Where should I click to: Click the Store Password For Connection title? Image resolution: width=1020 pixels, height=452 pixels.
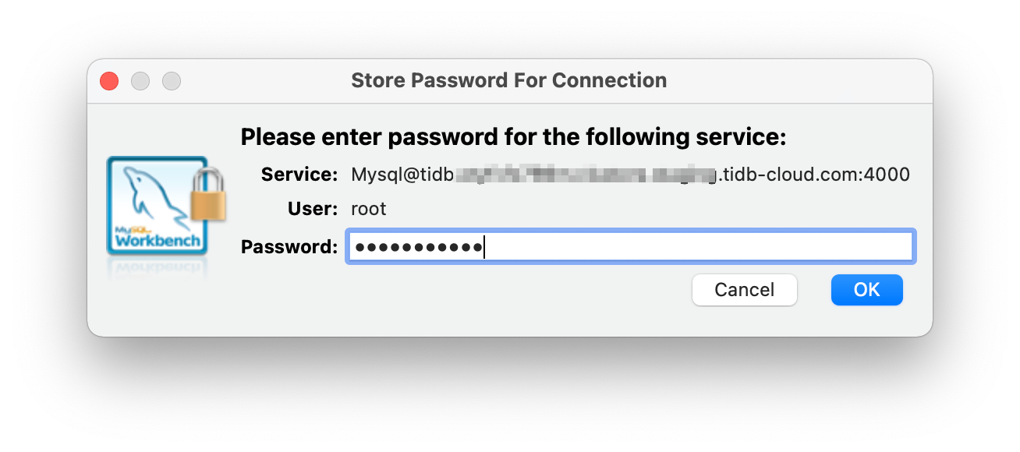coord(509,80)
